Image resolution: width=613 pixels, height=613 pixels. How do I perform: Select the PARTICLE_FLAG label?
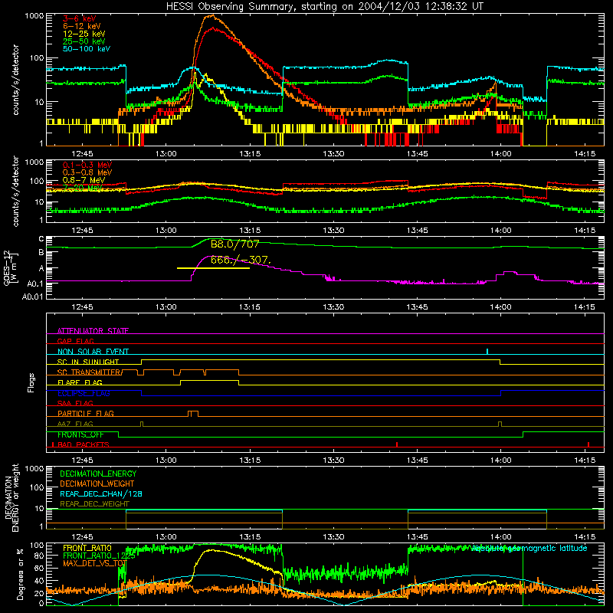tap(86, 413)
